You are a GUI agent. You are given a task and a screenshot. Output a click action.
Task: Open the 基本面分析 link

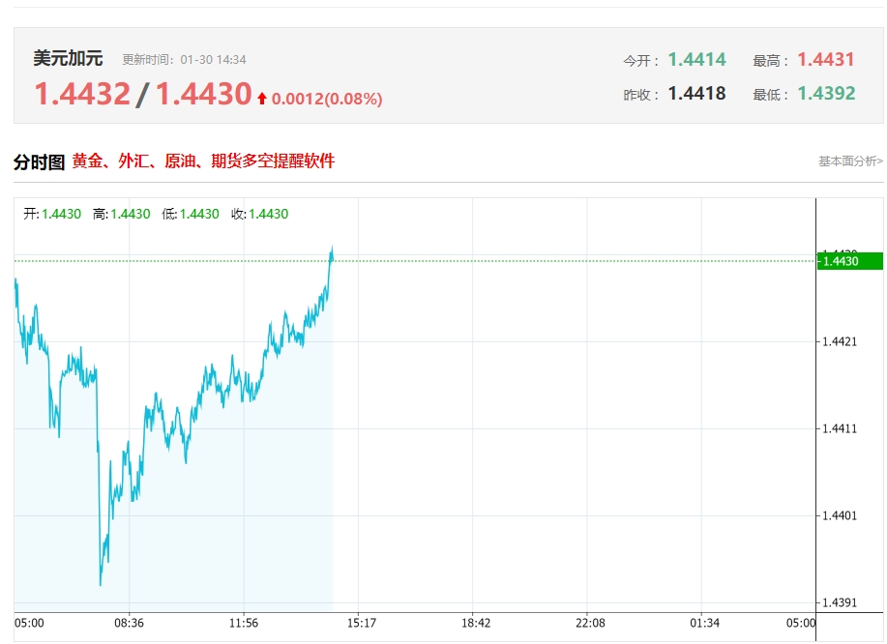tap(850, 161)
